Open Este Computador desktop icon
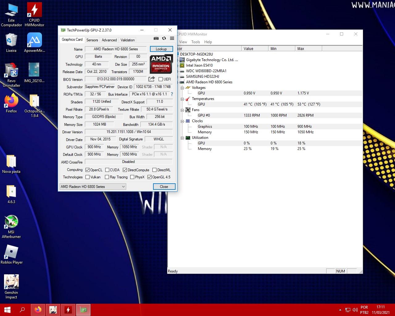 [11, 14]
